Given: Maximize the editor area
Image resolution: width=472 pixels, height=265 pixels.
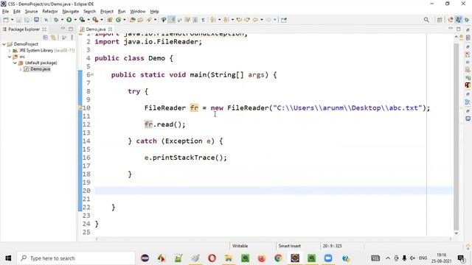Looking at the screenshot, I should tap(459, 29).
